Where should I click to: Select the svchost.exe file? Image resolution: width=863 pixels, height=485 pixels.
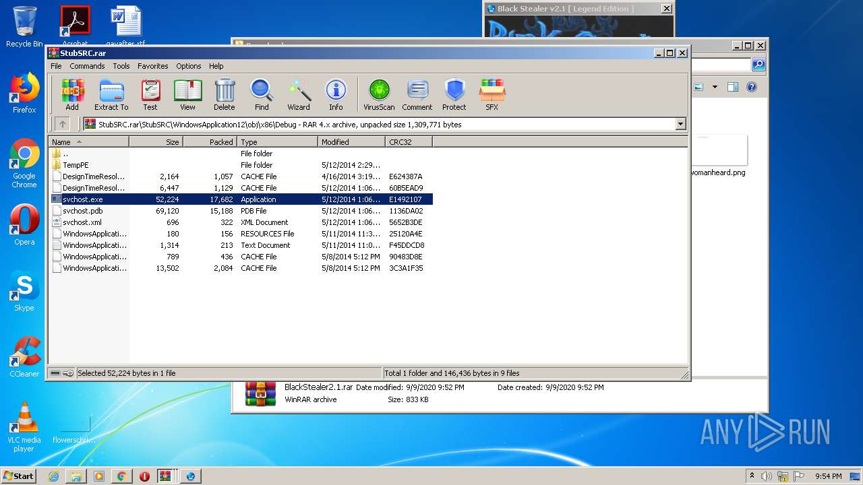tap(241, 199)
